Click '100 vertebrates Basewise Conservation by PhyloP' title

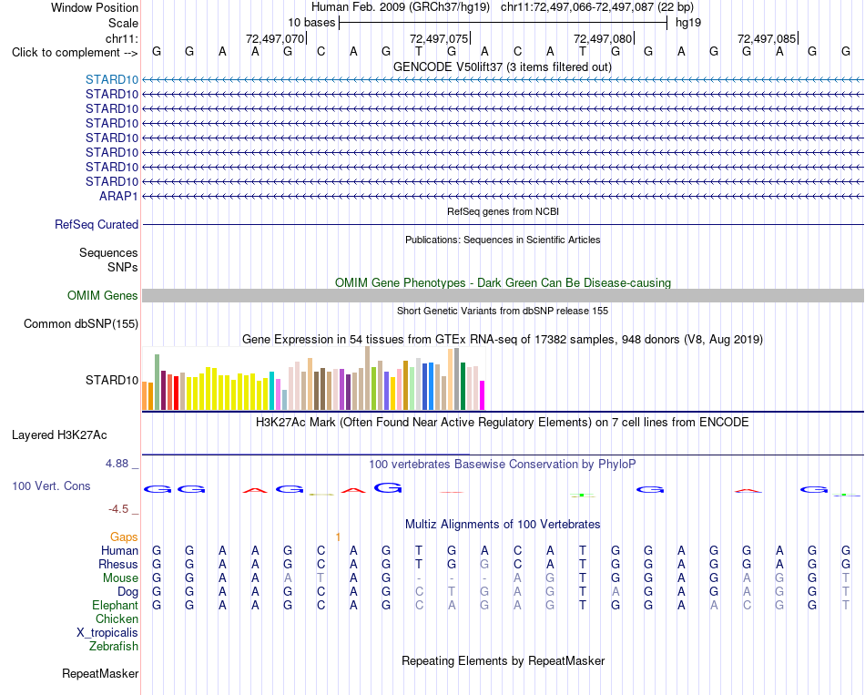coord(503,465)
